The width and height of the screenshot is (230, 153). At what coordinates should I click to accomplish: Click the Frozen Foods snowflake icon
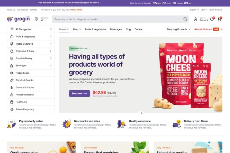tap(12, 73)
